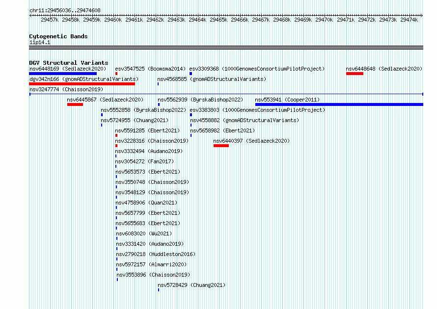Click the gray 11p14.1 cytogenetic band bar
The width and height of the screenshot is (437, 309).
(x=226, y=48)
